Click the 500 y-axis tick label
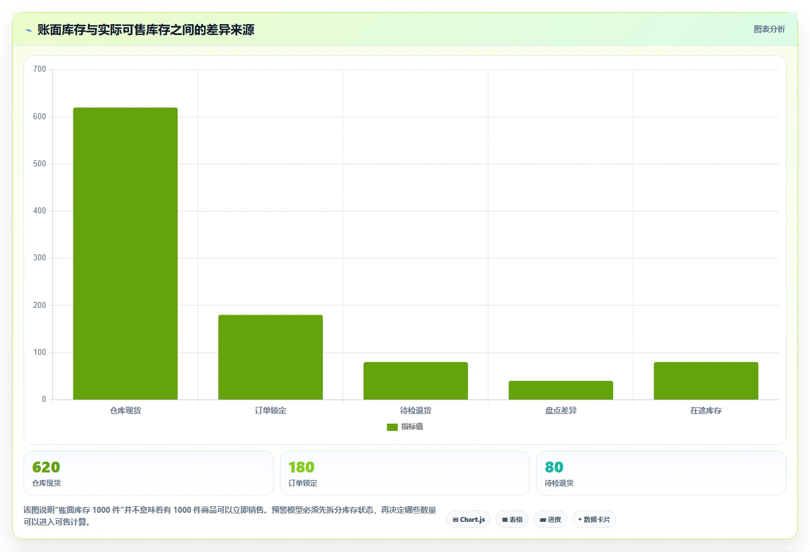 click(x=40, y=164)
